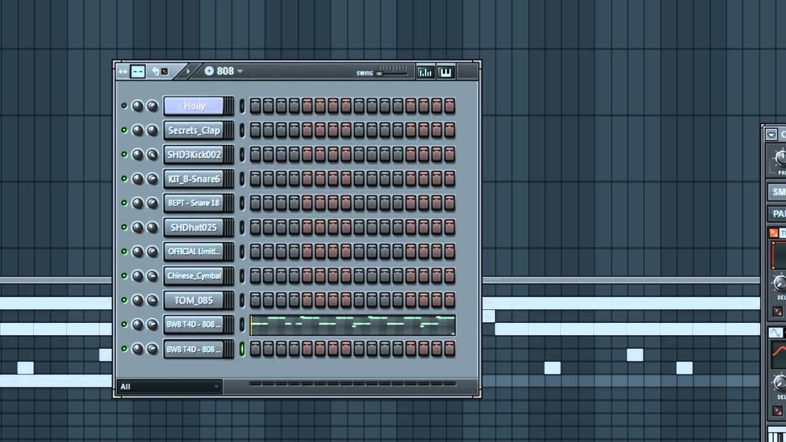The image size is (786, 442).
Task: Click the SHD3Kick002 channel volume knob
Action: point(152,155)
